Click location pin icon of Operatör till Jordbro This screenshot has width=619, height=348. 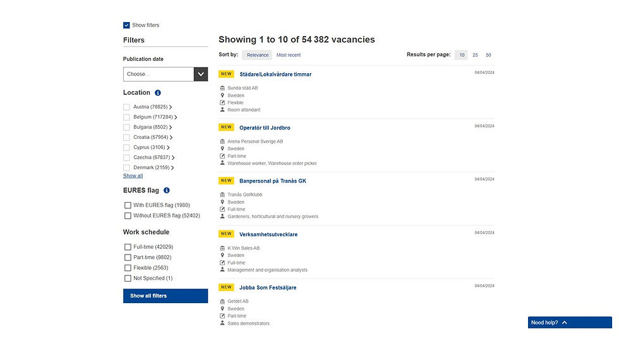point(222,149)
